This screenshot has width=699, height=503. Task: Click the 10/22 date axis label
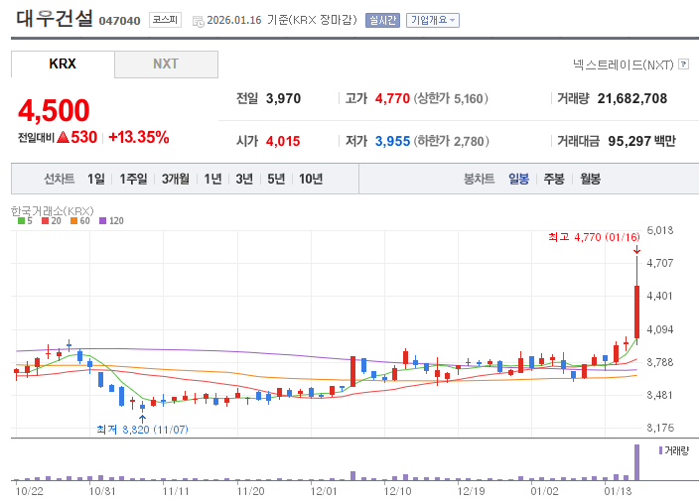pos(30,491)
